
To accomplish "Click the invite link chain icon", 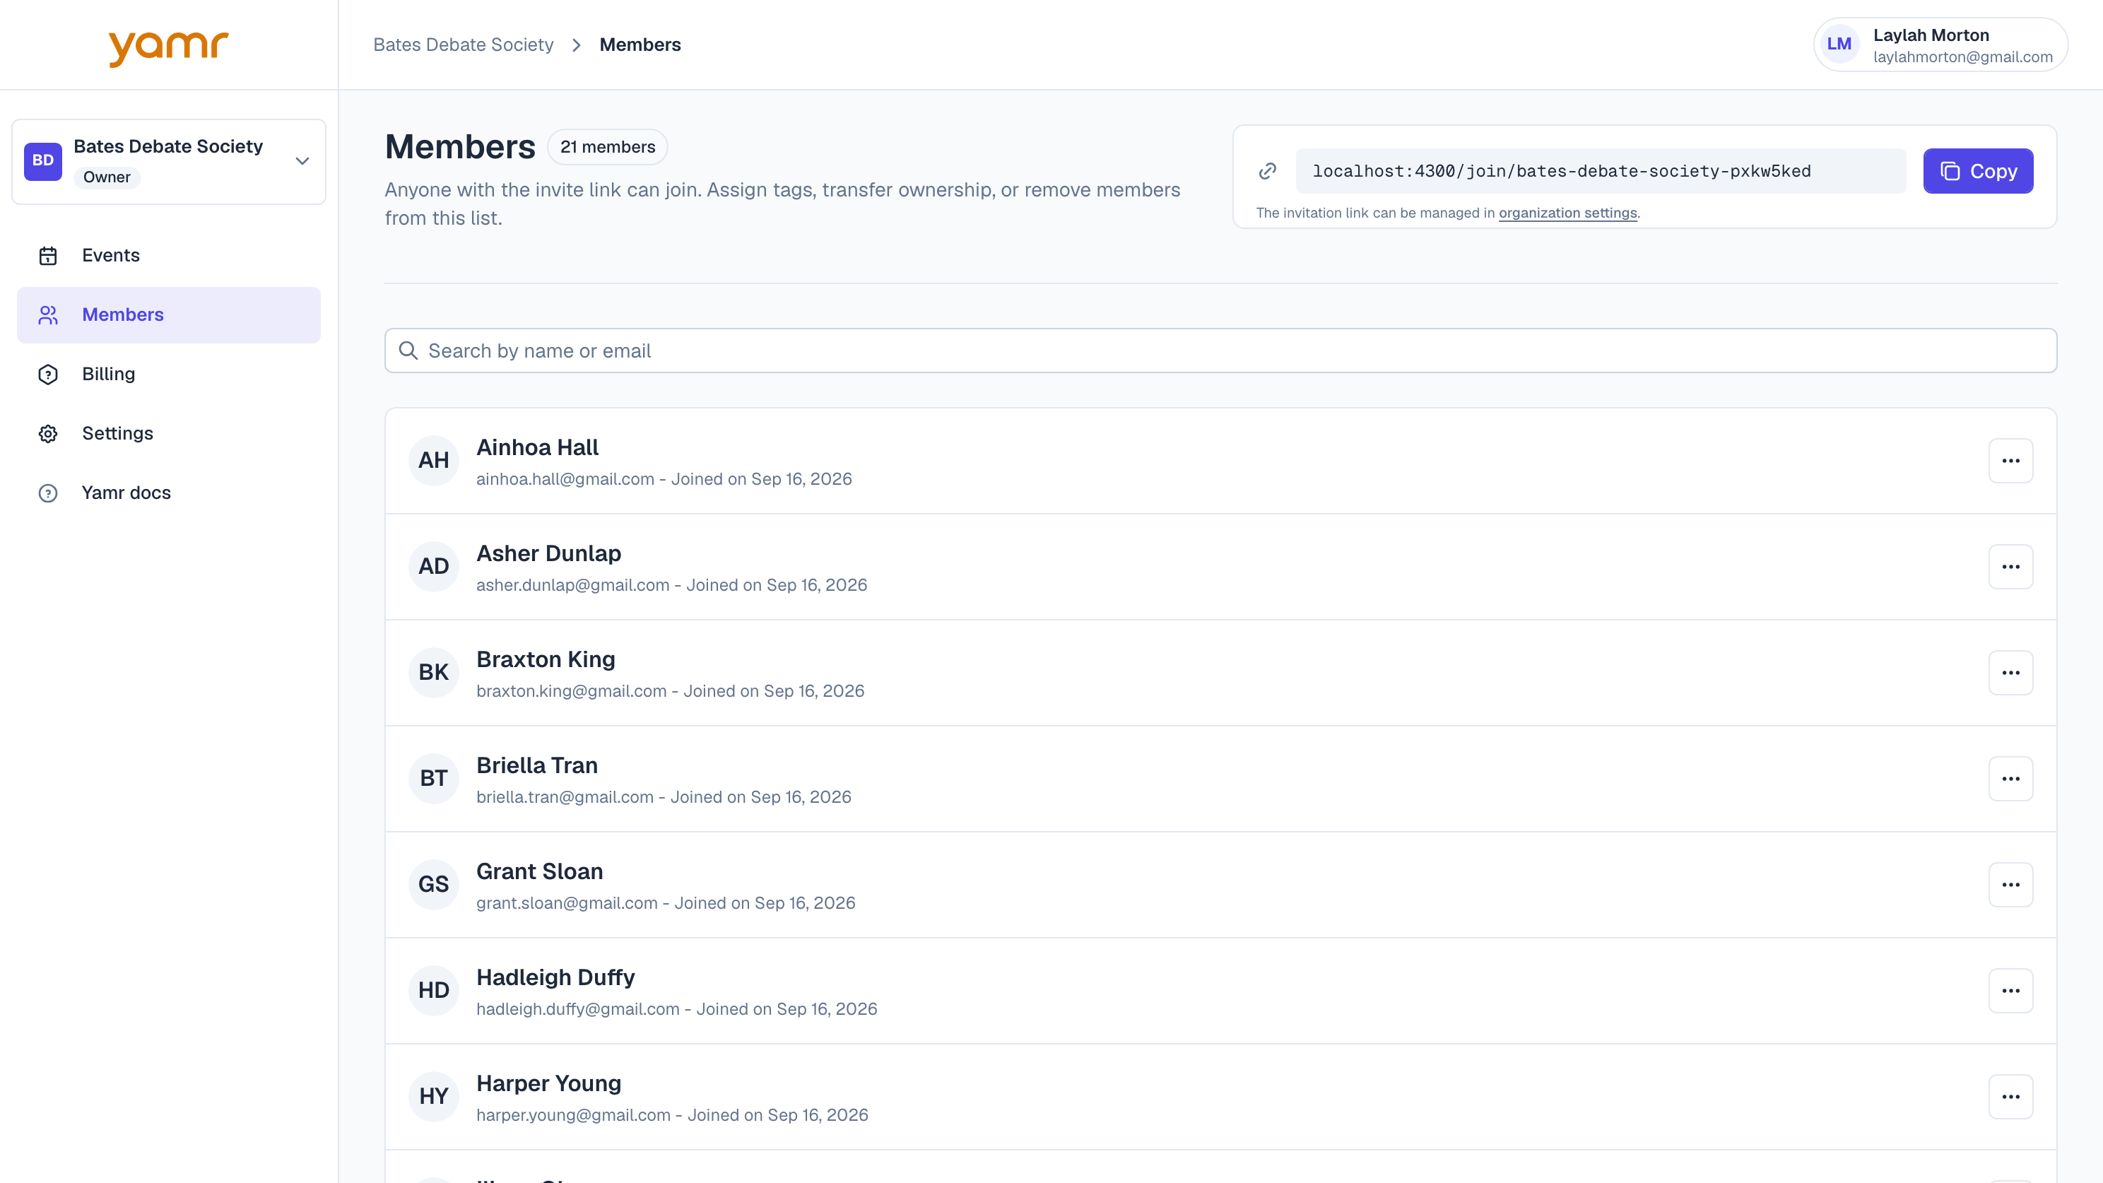I will click(1267, 170).
